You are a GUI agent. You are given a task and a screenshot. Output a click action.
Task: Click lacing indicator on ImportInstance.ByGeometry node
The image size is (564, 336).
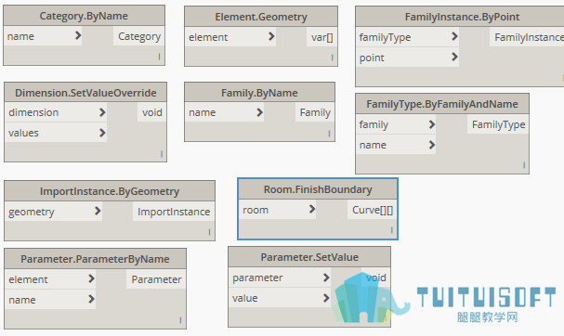click(x=209, y=232)
